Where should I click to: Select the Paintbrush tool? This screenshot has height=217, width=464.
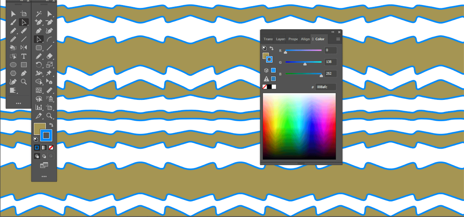pos(13,22)
